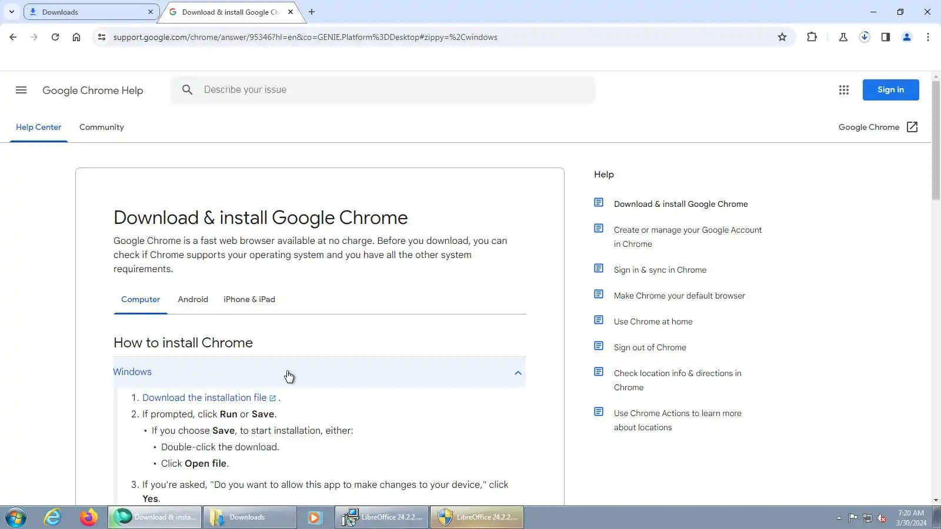Open the tab search dropdown arrow
The image size is (941, 529).
coord(12,12)
